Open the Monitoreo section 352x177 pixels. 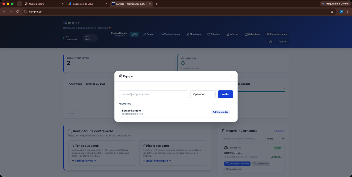pyautogui.click(x=194, y=34)
